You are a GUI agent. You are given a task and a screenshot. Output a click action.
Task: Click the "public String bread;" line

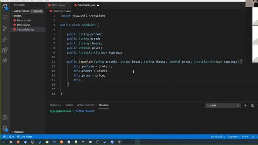pos(83,39)
